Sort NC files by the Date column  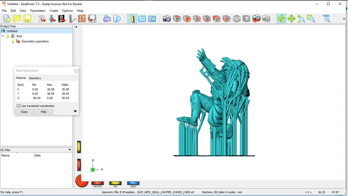tap(53, 155)
